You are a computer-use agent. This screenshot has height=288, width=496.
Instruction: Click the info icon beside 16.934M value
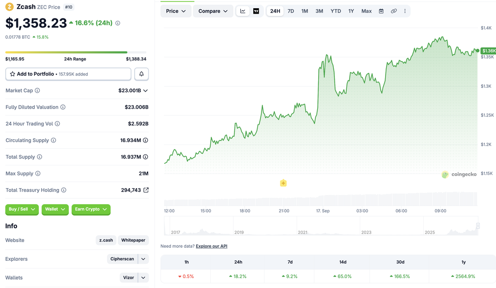[145, 140]
